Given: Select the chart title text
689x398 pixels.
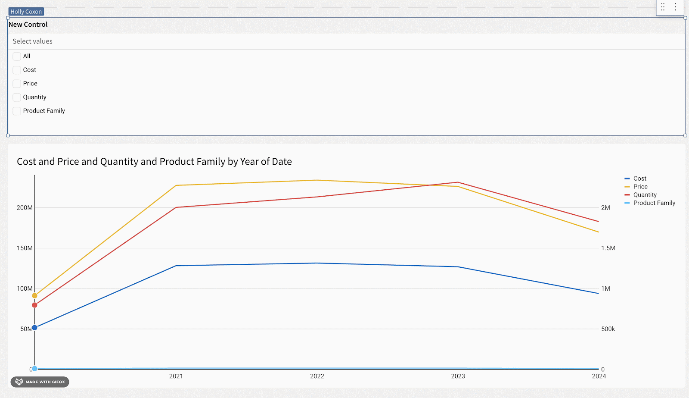Looking at the screenshot, I should point(154,162).
